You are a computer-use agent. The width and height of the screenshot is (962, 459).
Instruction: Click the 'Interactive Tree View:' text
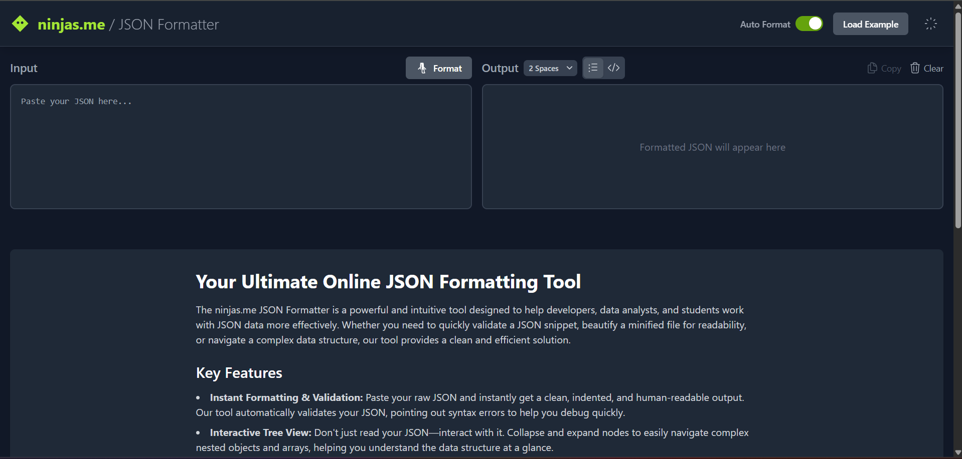click(x=260, y=432)
